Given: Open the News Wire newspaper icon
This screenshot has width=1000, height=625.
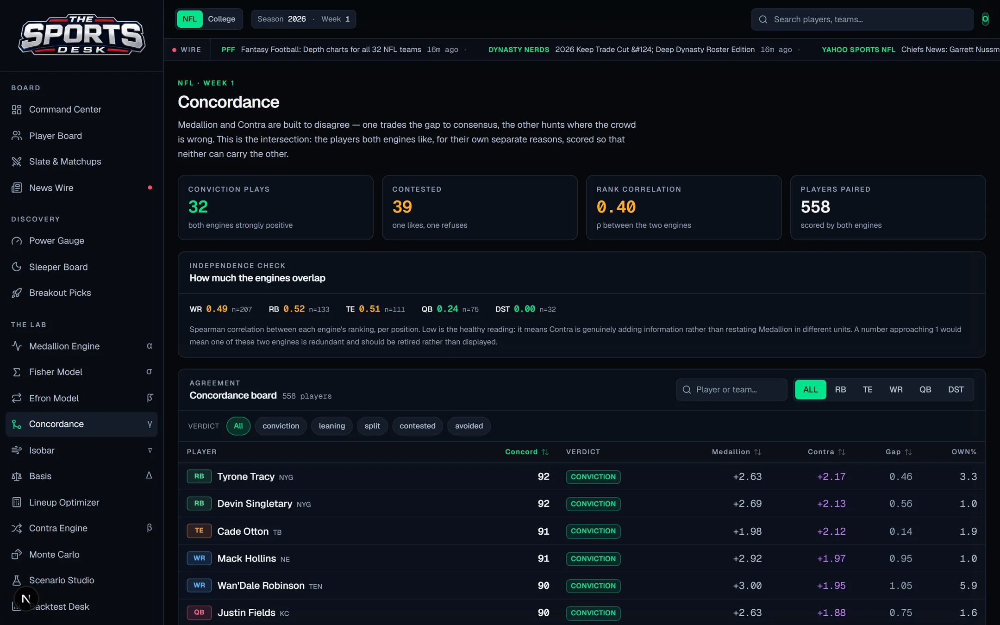Looking at the screenshot, I should tap(17, 188).
